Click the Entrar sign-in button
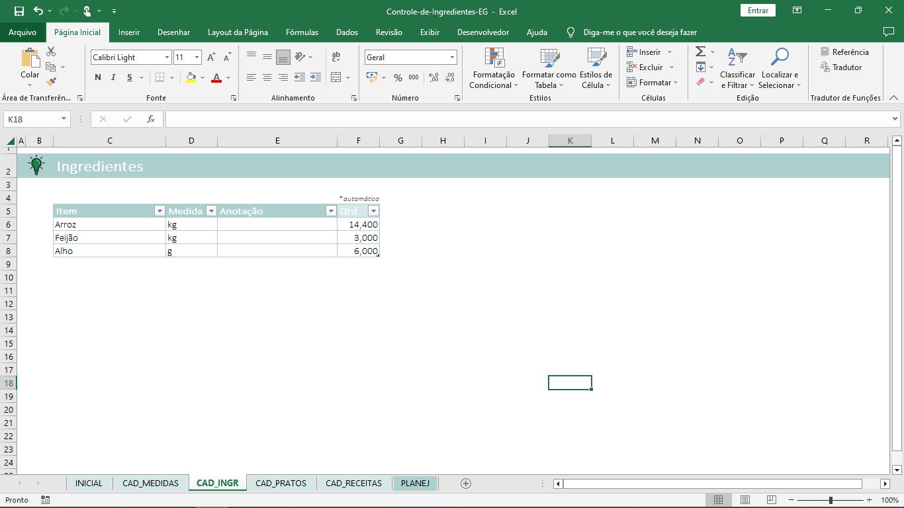904x508 pixels. (758, 11)
